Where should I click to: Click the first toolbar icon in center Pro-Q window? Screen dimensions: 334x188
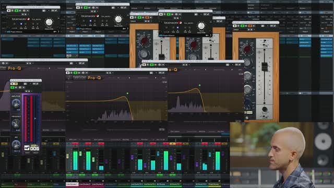coord(68,73)
